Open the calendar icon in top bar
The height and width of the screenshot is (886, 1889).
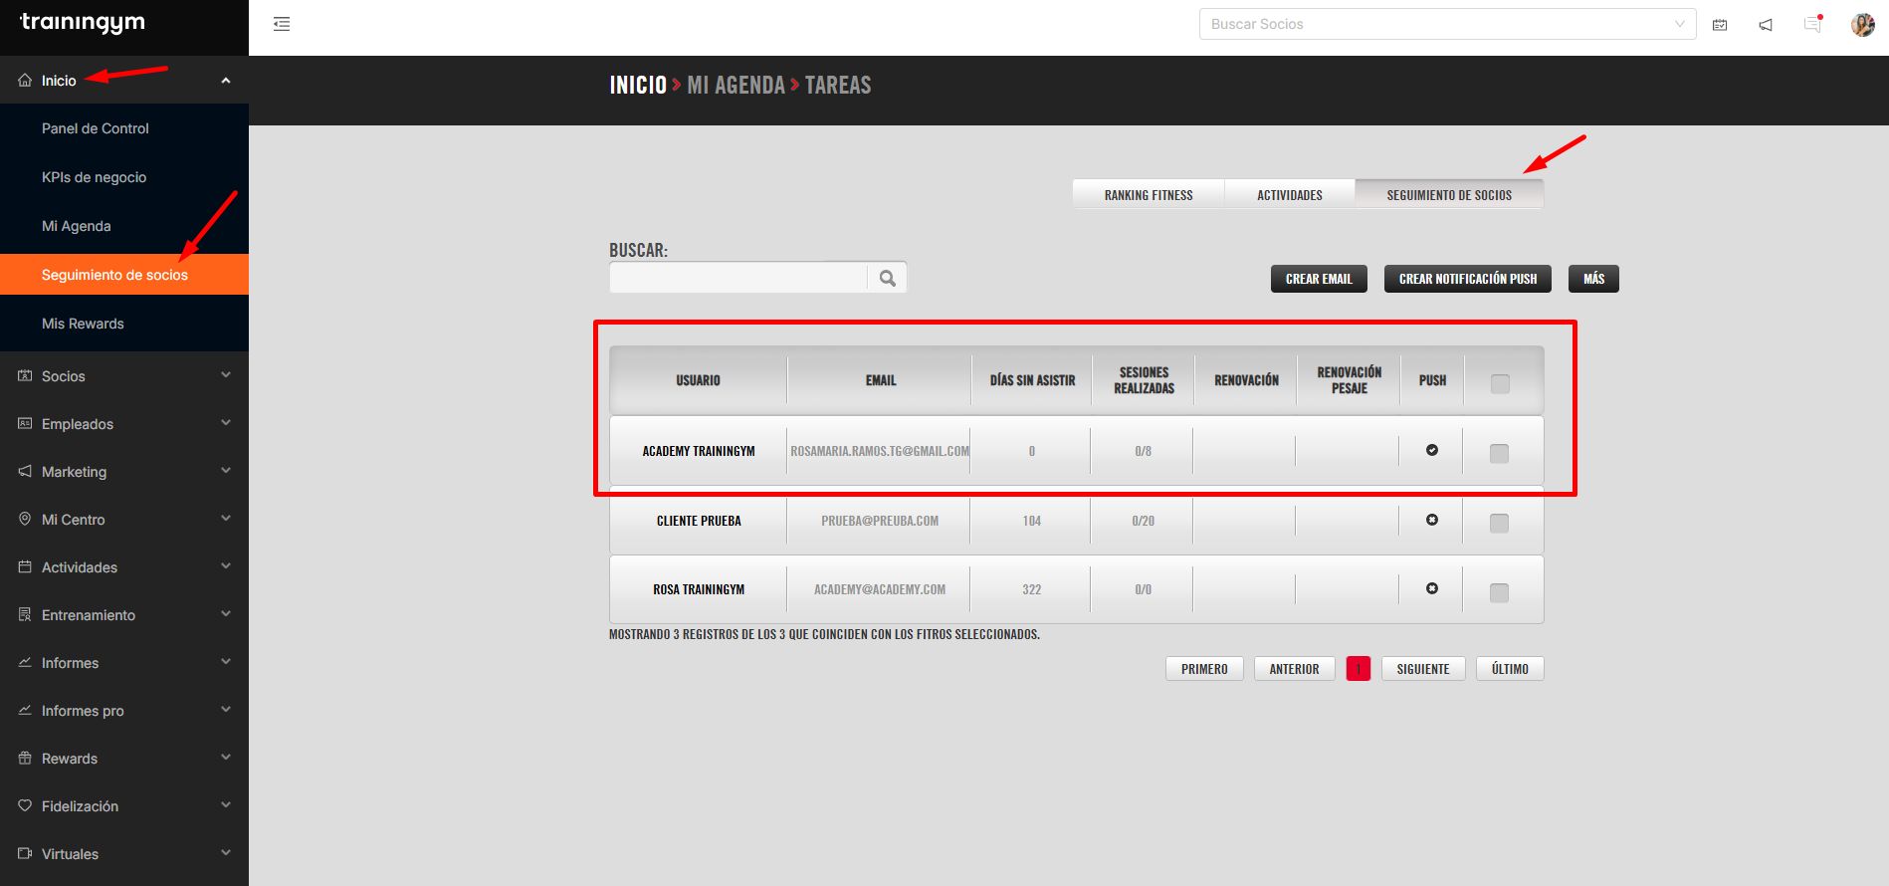1720,25
